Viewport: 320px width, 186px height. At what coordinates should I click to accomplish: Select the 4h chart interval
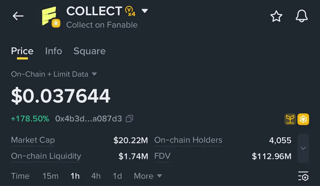[x=96, y=176]
